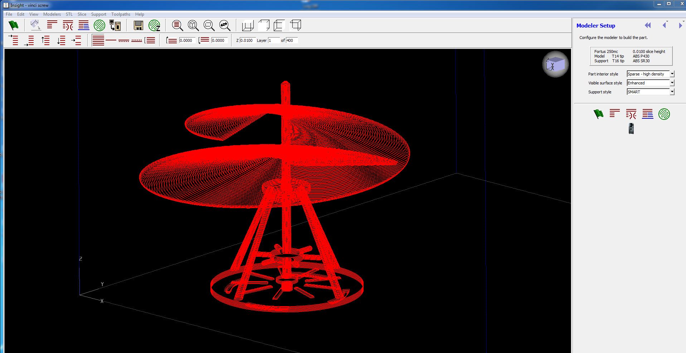
Task: Click the single left arrow in Modeler Setup
Action: tap(665, 25)
